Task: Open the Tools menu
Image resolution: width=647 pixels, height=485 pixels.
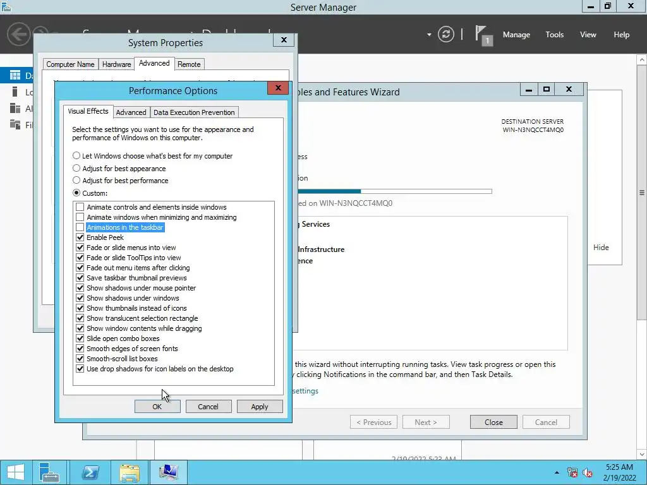Action: tap(555, 35)
